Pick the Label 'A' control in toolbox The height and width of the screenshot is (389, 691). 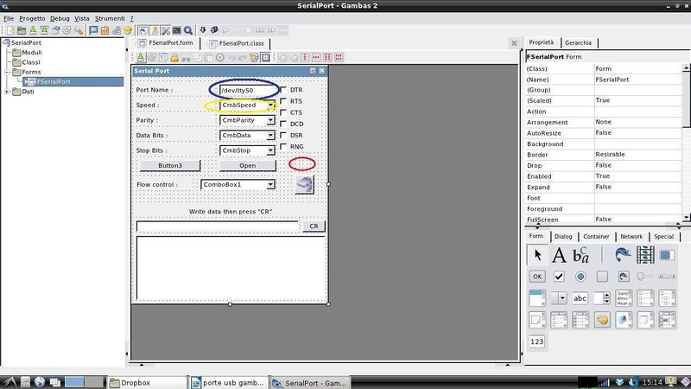(x=559, y=255)
